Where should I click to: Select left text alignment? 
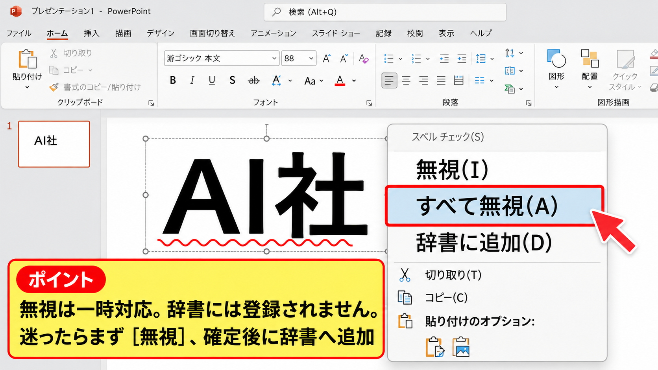click(x=389, y=81)
